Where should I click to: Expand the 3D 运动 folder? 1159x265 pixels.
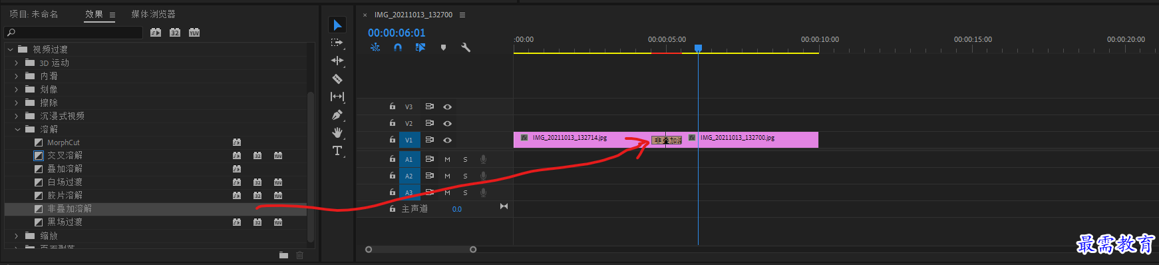[x=17, y=63]
